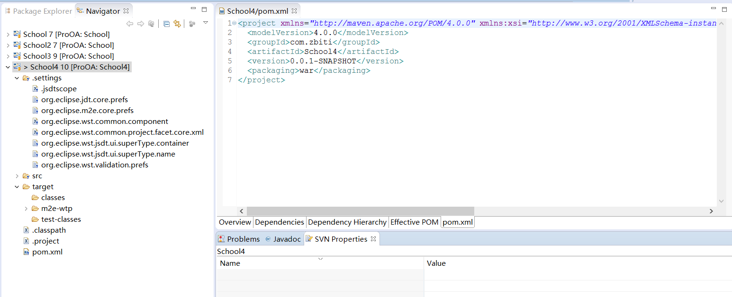Open the Dependency Hierarchy tab
This screenshot has height=297, width=732.
[347, 222]
